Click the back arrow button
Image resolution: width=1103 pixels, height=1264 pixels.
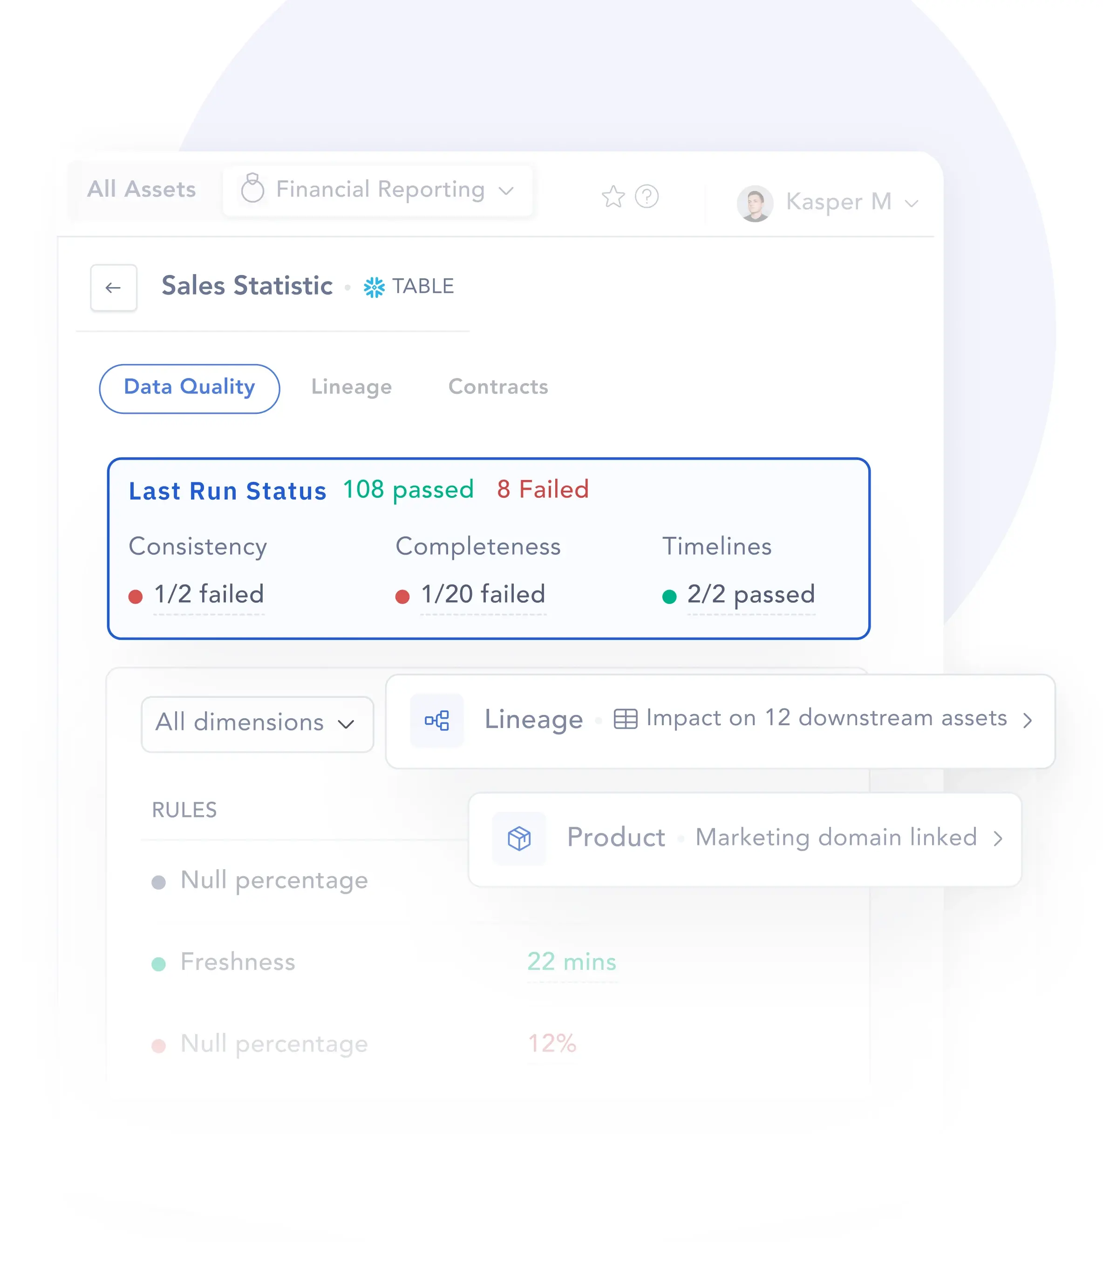coord(113,288)
